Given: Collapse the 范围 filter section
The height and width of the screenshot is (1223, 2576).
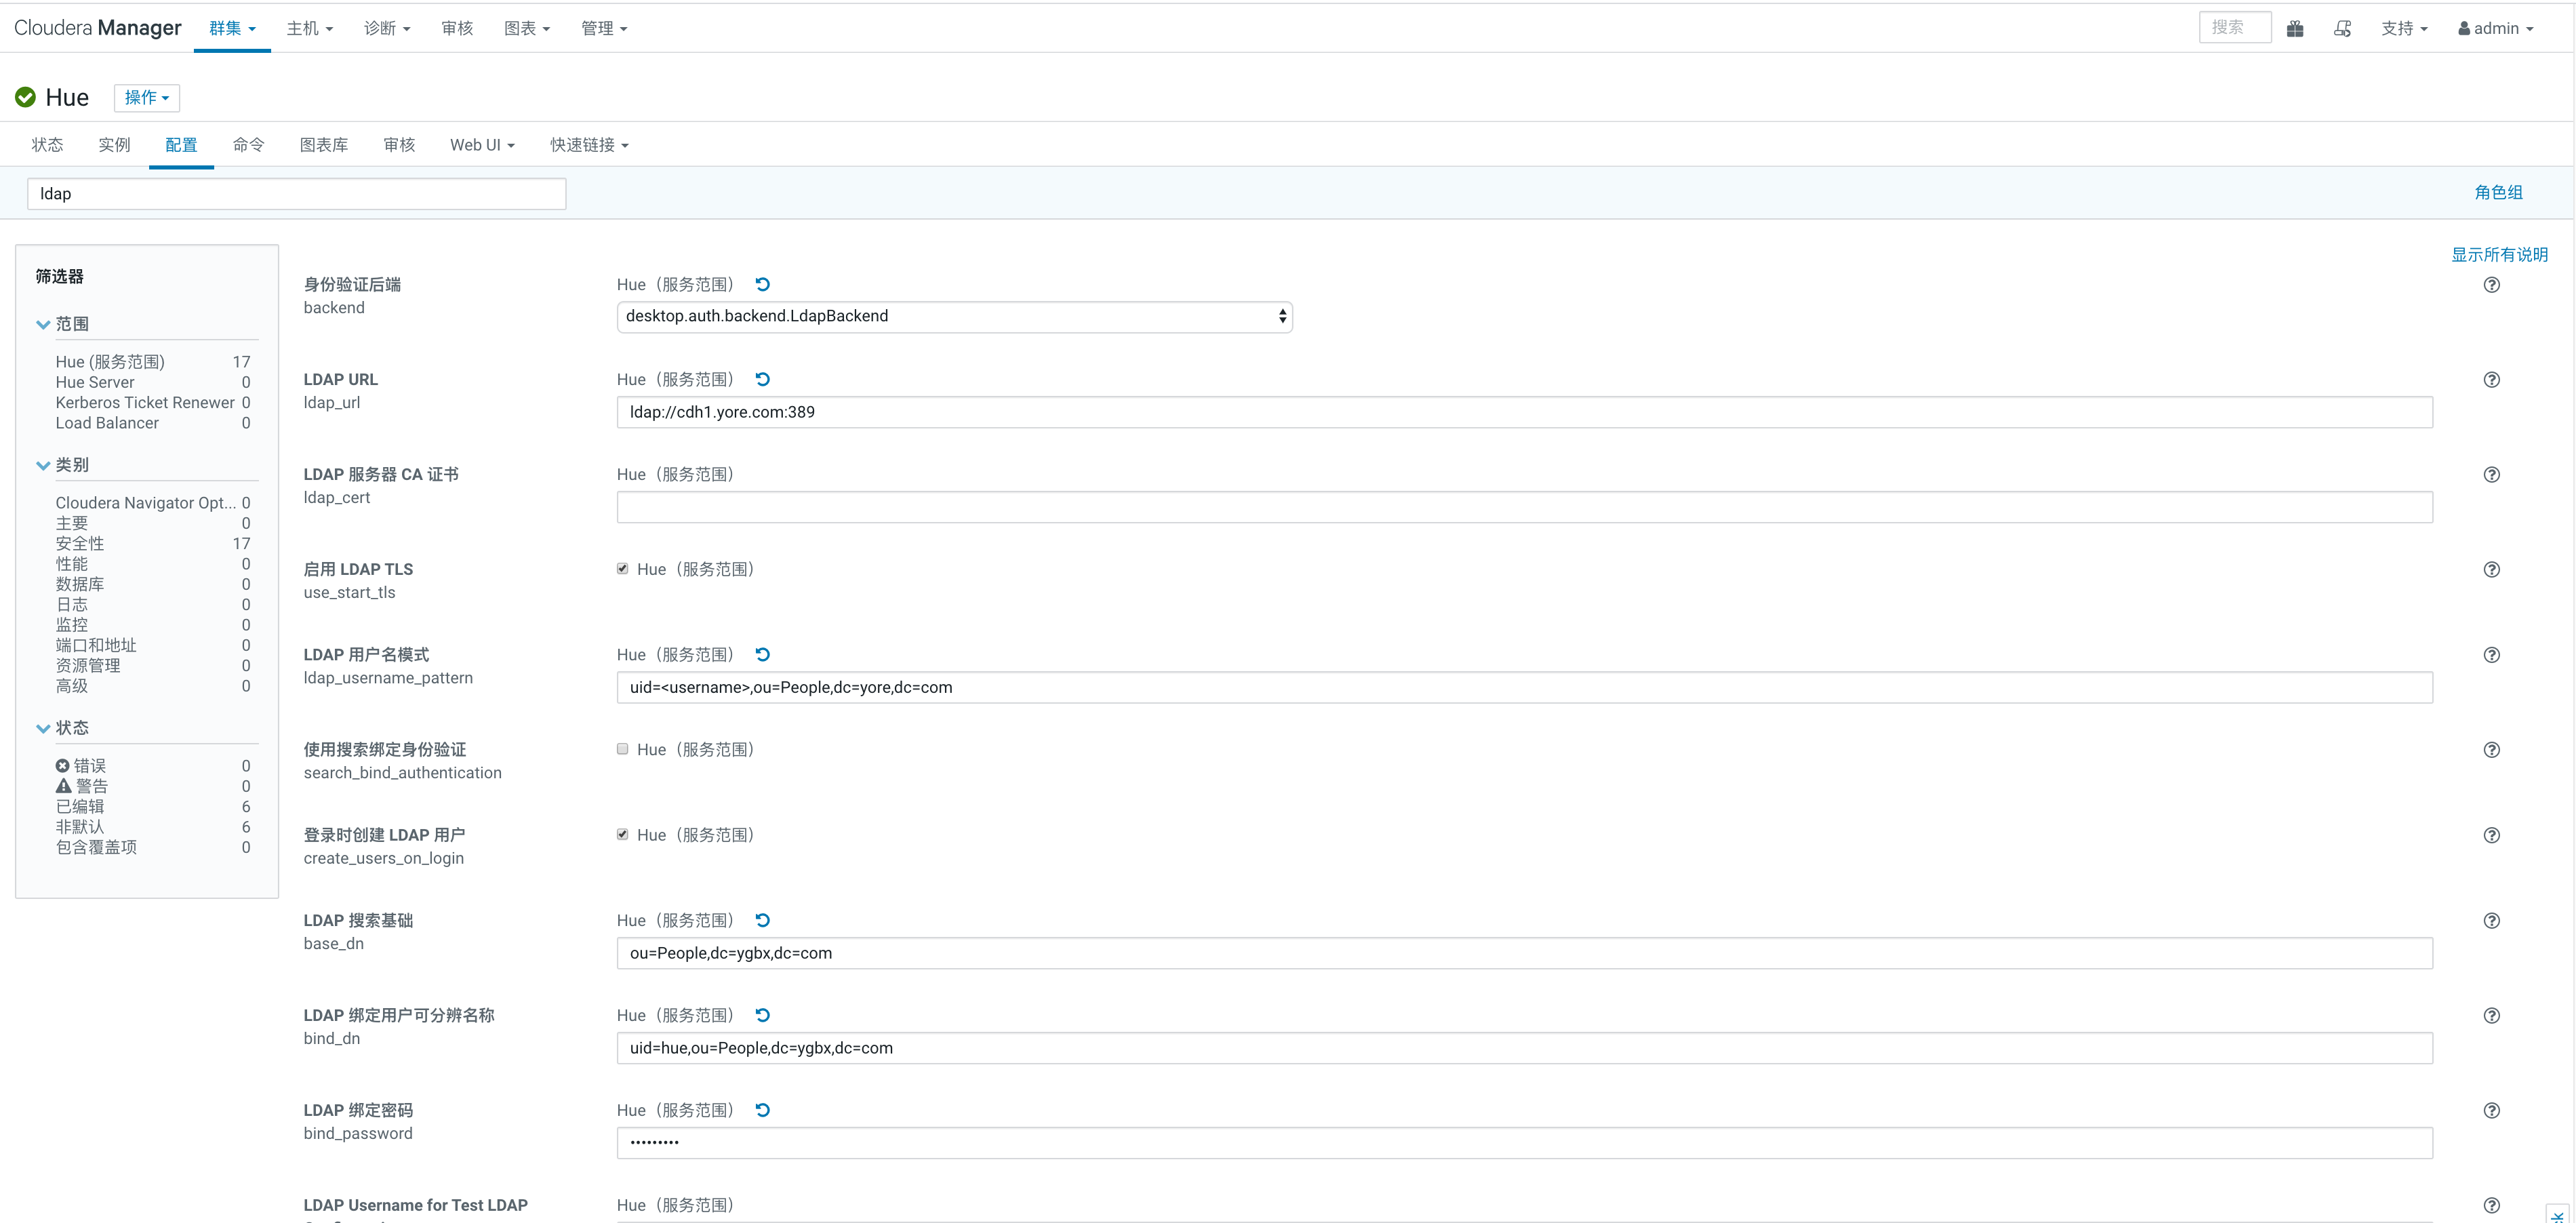Looking at the screenshot, I should click(43, 324).
